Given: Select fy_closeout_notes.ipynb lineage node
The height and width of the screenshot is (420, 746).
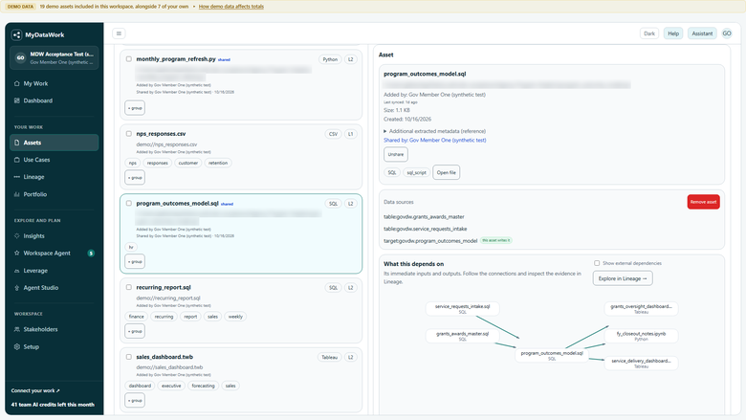Looking at the screenshot, I should (641, 336).
